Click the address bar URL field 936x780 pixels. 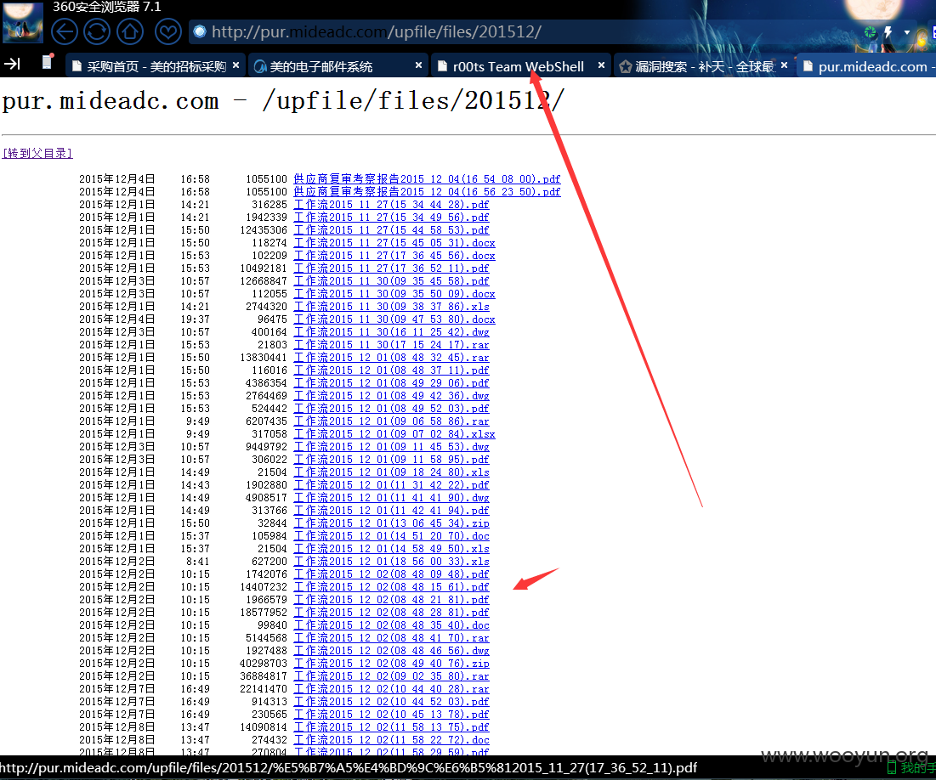pyautogui.click(x=525, y=31)
